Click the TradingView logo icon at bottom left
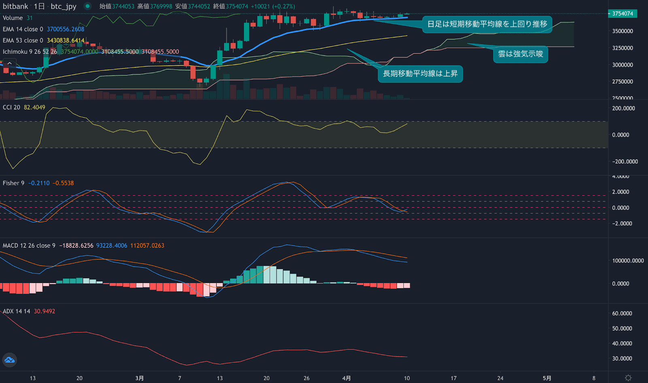 point(9,360)
